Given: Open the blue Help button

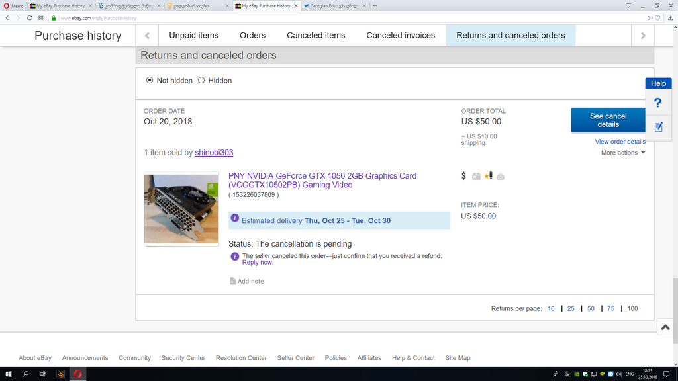Looking at the screenshot, I should 659,83.
